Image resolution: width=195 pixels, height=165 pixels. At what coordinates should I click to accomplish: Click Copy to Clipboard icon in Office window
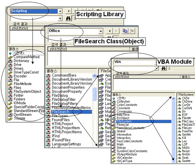click(125, 31)
